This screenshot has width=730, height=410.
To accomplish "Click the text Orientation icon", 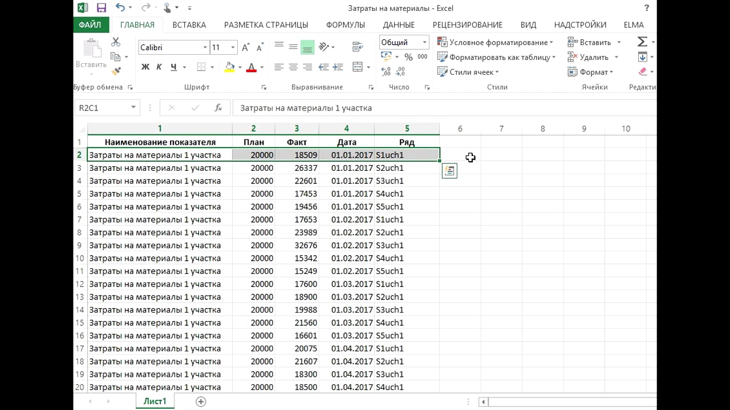I will [x=325, y=46].
